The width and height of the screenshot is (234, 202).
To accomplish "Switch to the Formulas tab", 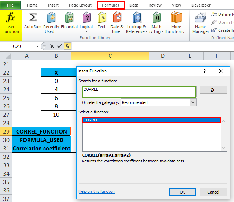I will click(111, 5).
